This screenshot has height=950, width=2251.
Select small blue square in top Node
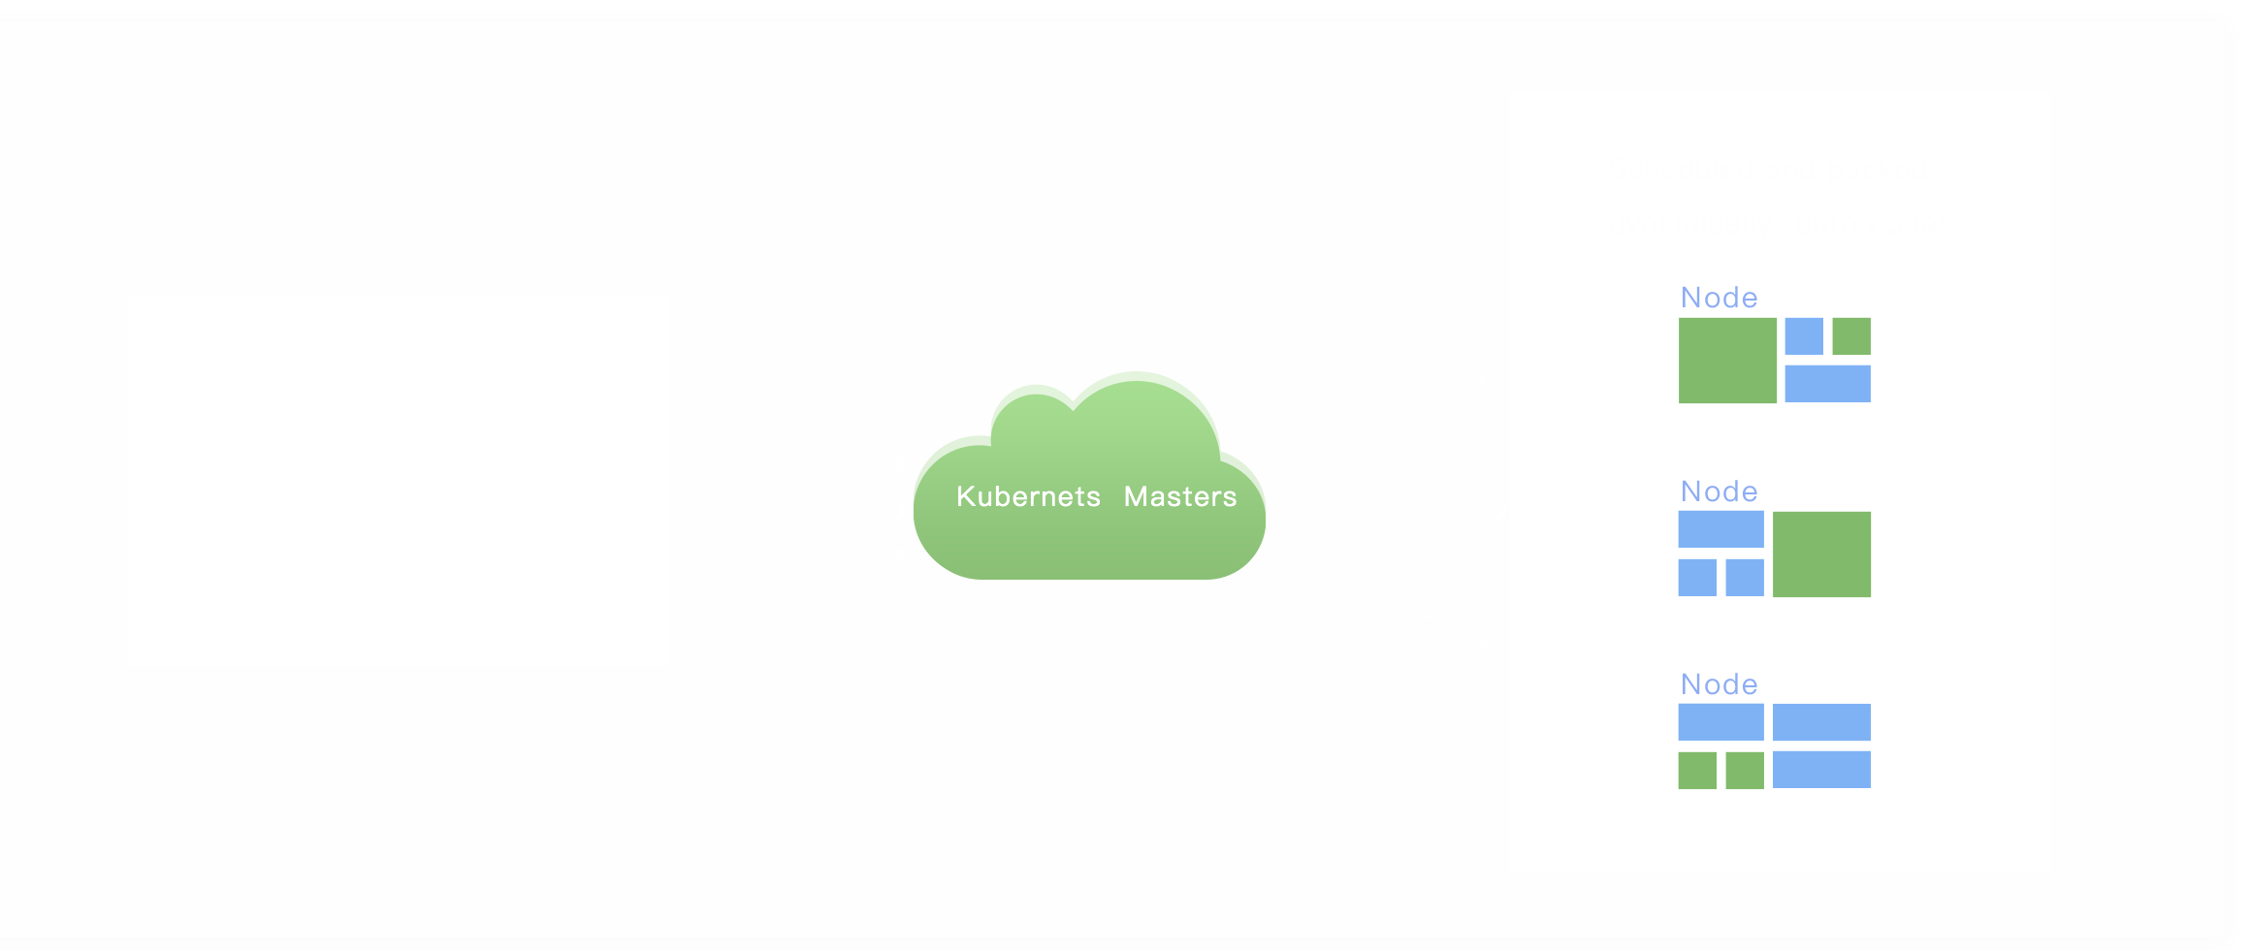(1804, 336)
